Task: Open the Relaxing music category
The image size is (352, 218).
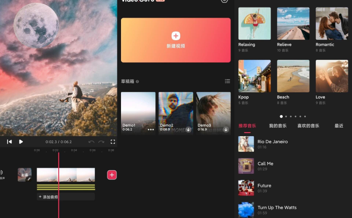Action: [255, 24]
